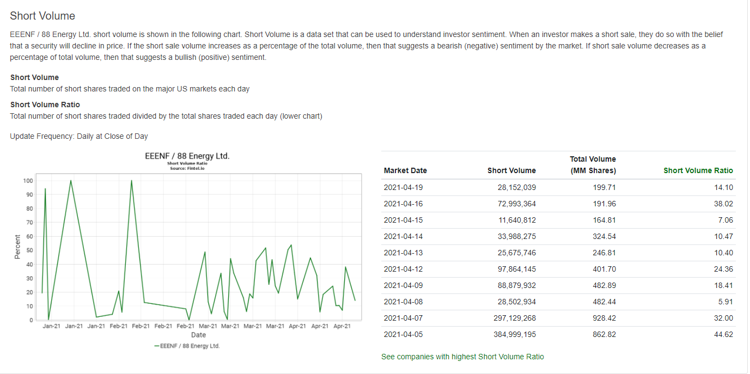Select the date cell 2021-04-05

(x=403, y=334)
